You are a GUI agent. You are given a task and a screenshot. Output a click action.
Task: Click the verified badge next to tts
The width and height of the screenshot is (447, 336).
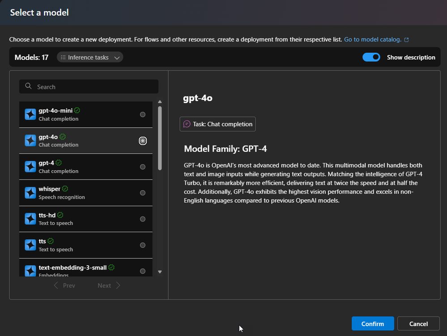51,241
